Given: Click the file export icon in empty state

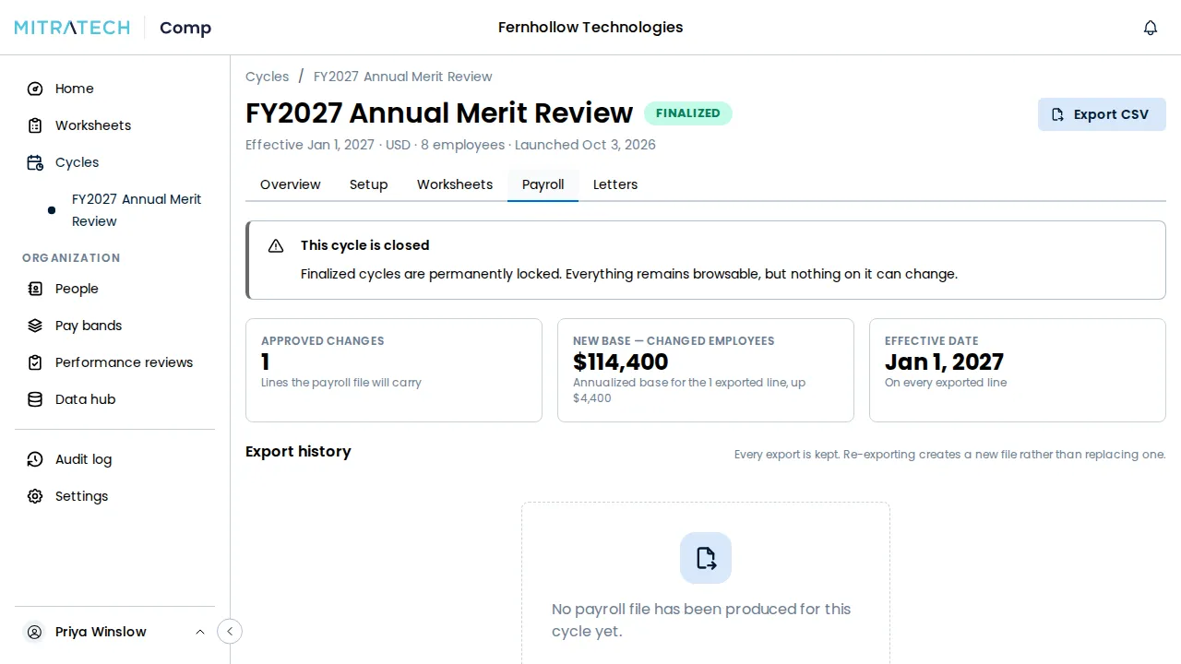Looking at the screenshot, I should [706, 558].
